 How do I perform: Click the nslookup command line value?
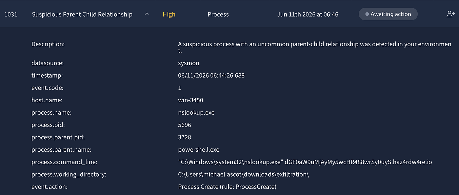[x=305, y=162]
